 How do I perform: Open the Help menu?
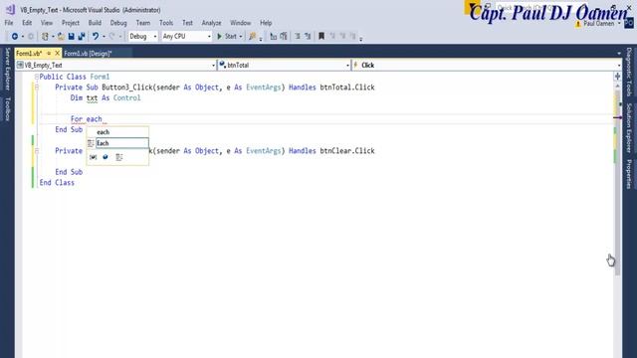[266, 23]
